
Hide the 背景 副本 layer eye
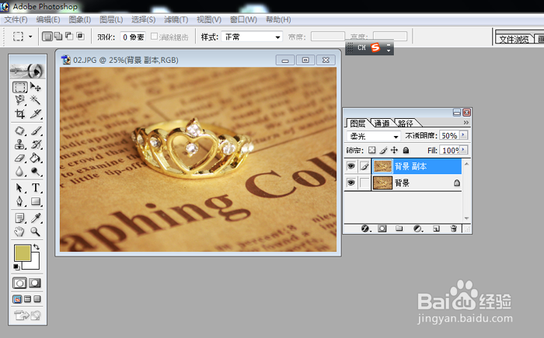pos(350,166)
